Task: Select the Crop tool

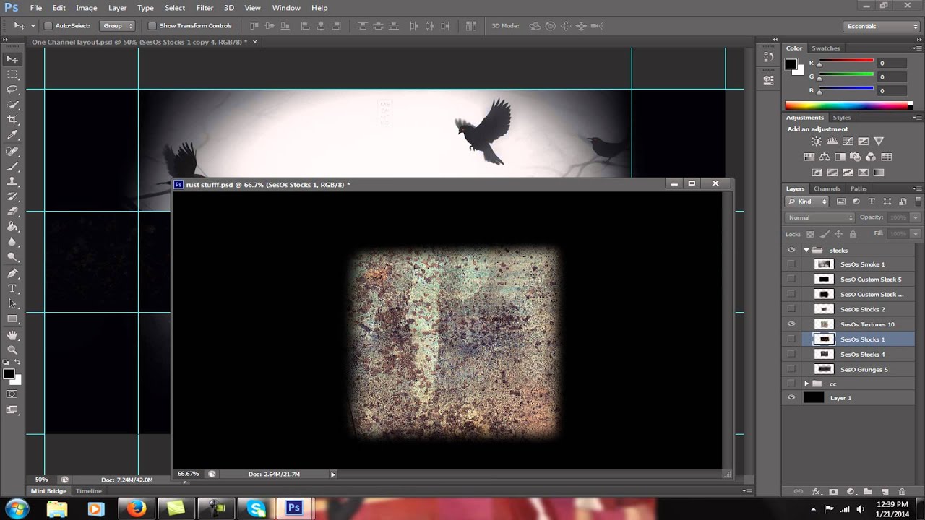Action: [12, 120]
